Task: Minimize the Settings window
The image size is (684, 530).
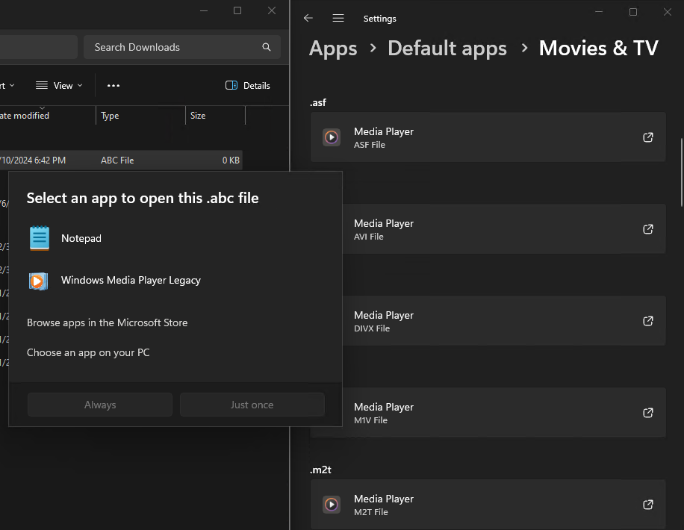Action: pos(599,12)
